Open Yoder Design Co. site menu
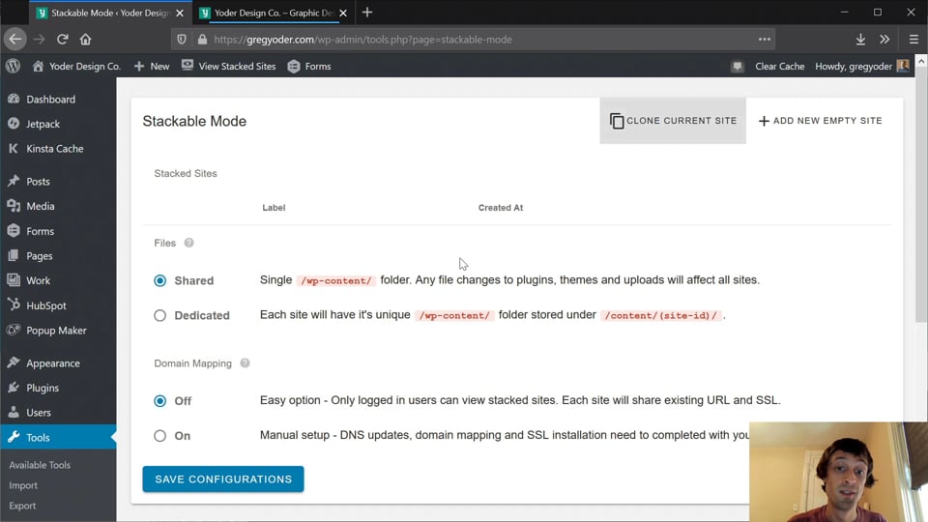This screenshot has height=522, width=928. coord(76,67)
